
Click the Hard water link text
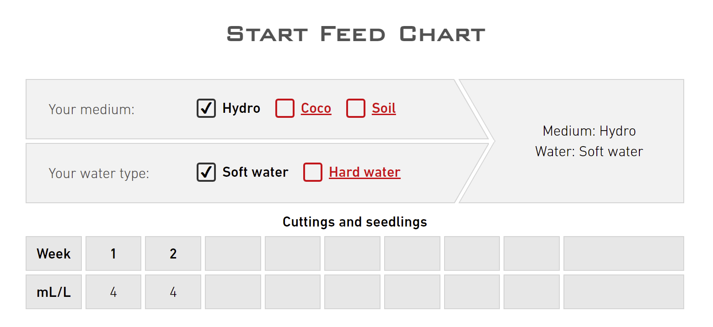pyautogui.click(x=365, y=172)
